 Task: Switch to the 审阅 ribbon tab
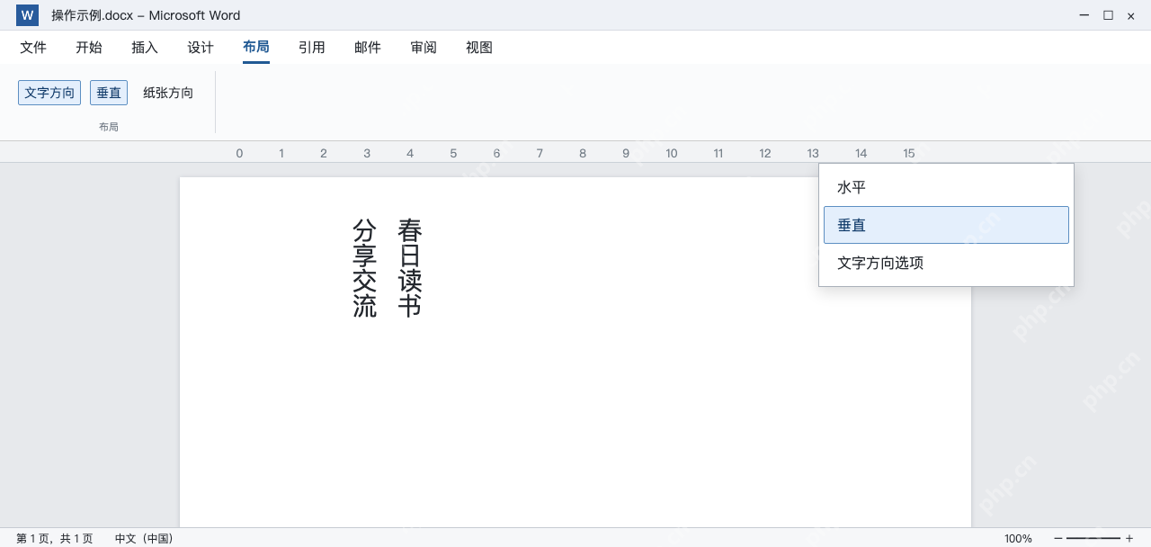[424, 48]
